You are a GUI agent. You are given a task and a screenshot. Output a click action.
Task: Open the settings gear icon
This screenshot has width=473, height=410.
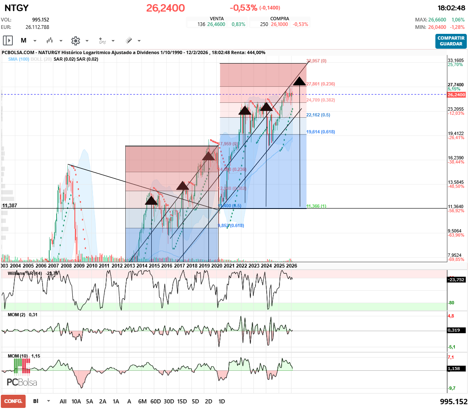point(75,40)
